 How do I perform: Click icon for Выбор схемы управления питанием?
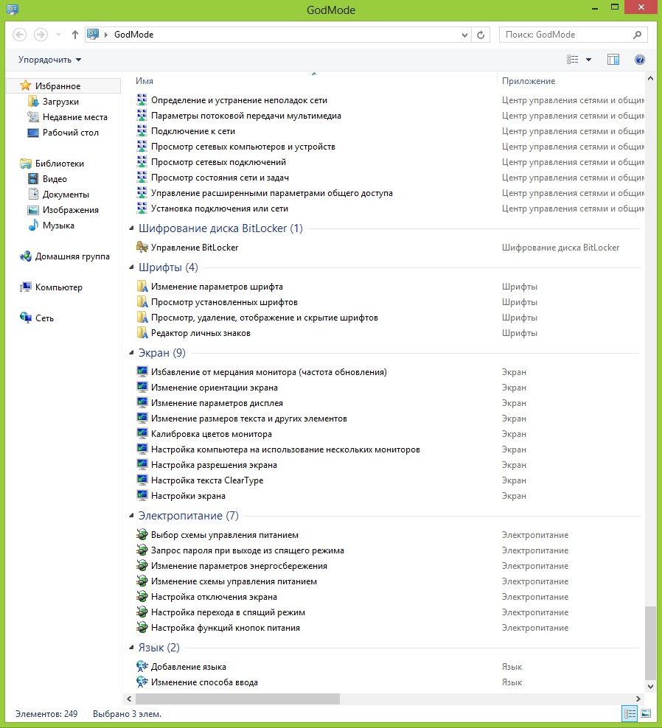coord(142,534)
